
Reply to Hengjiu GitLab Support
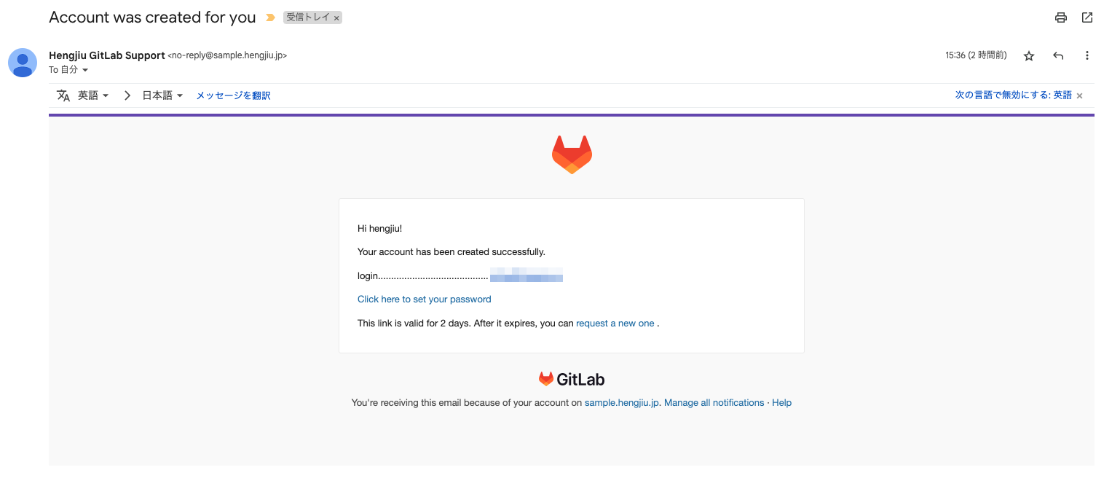(x=1057, y=55)
